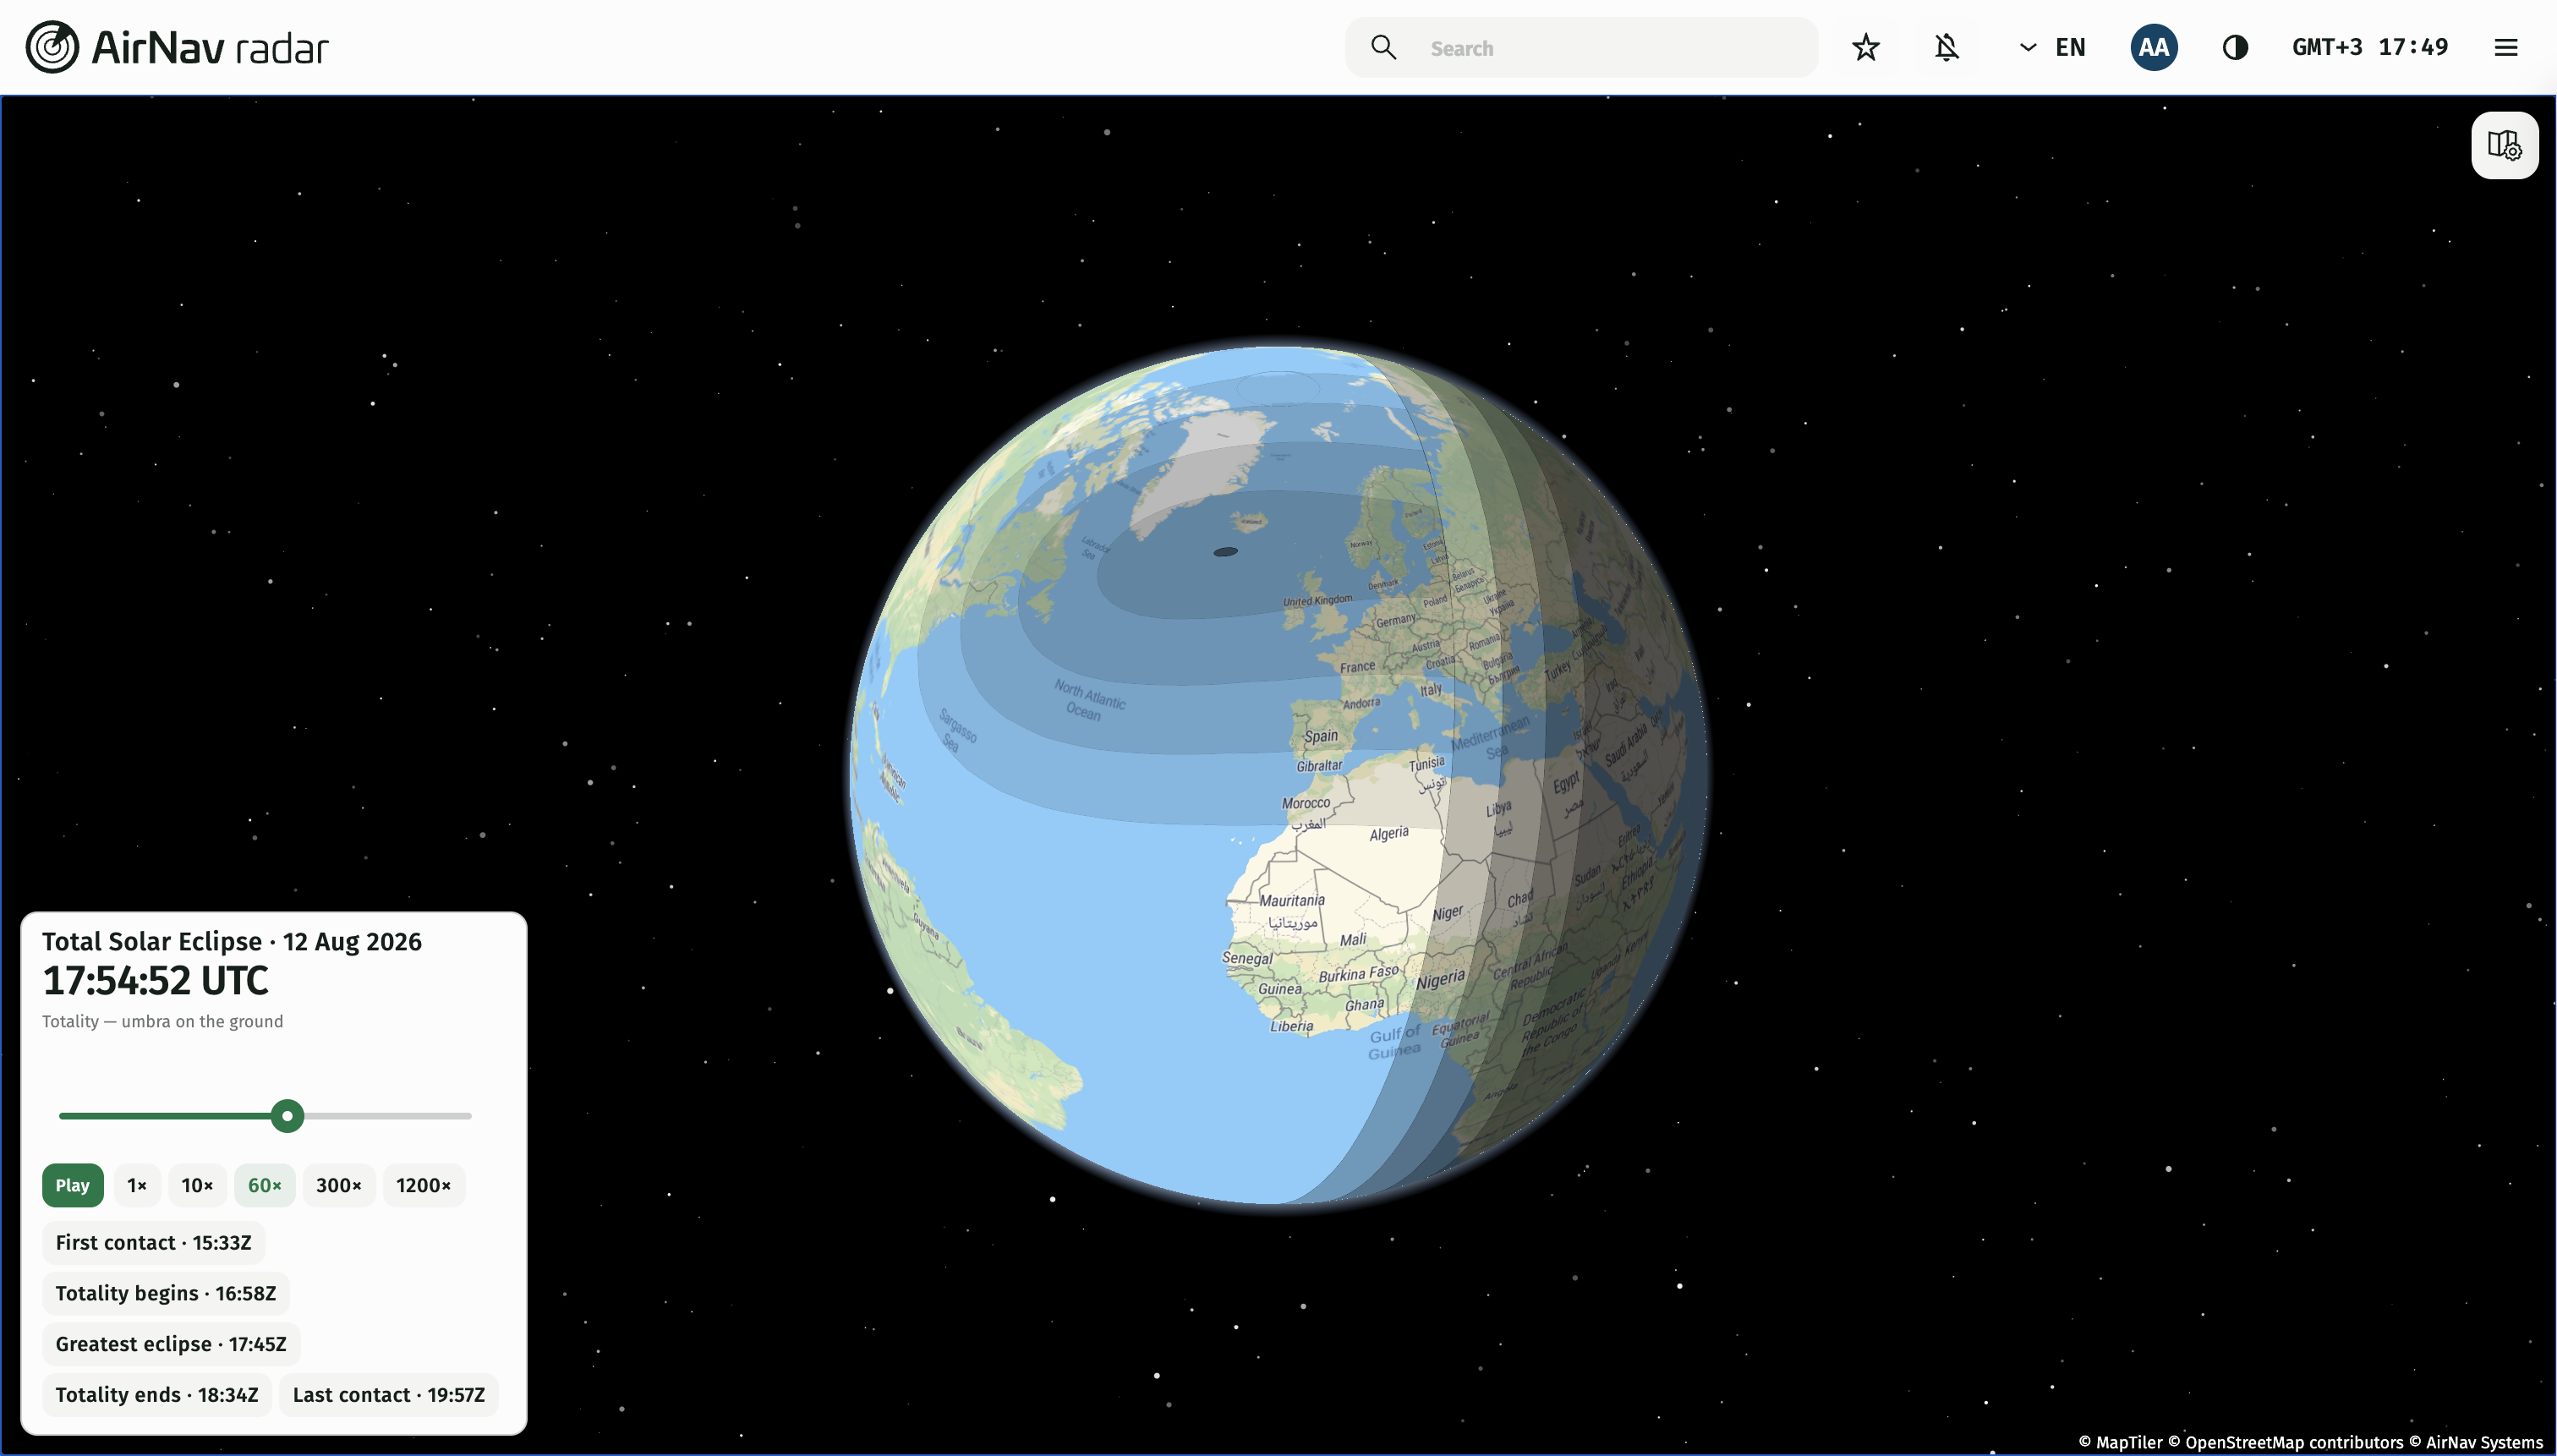Click the Germany label on globe

click(x=1395, y=621)
